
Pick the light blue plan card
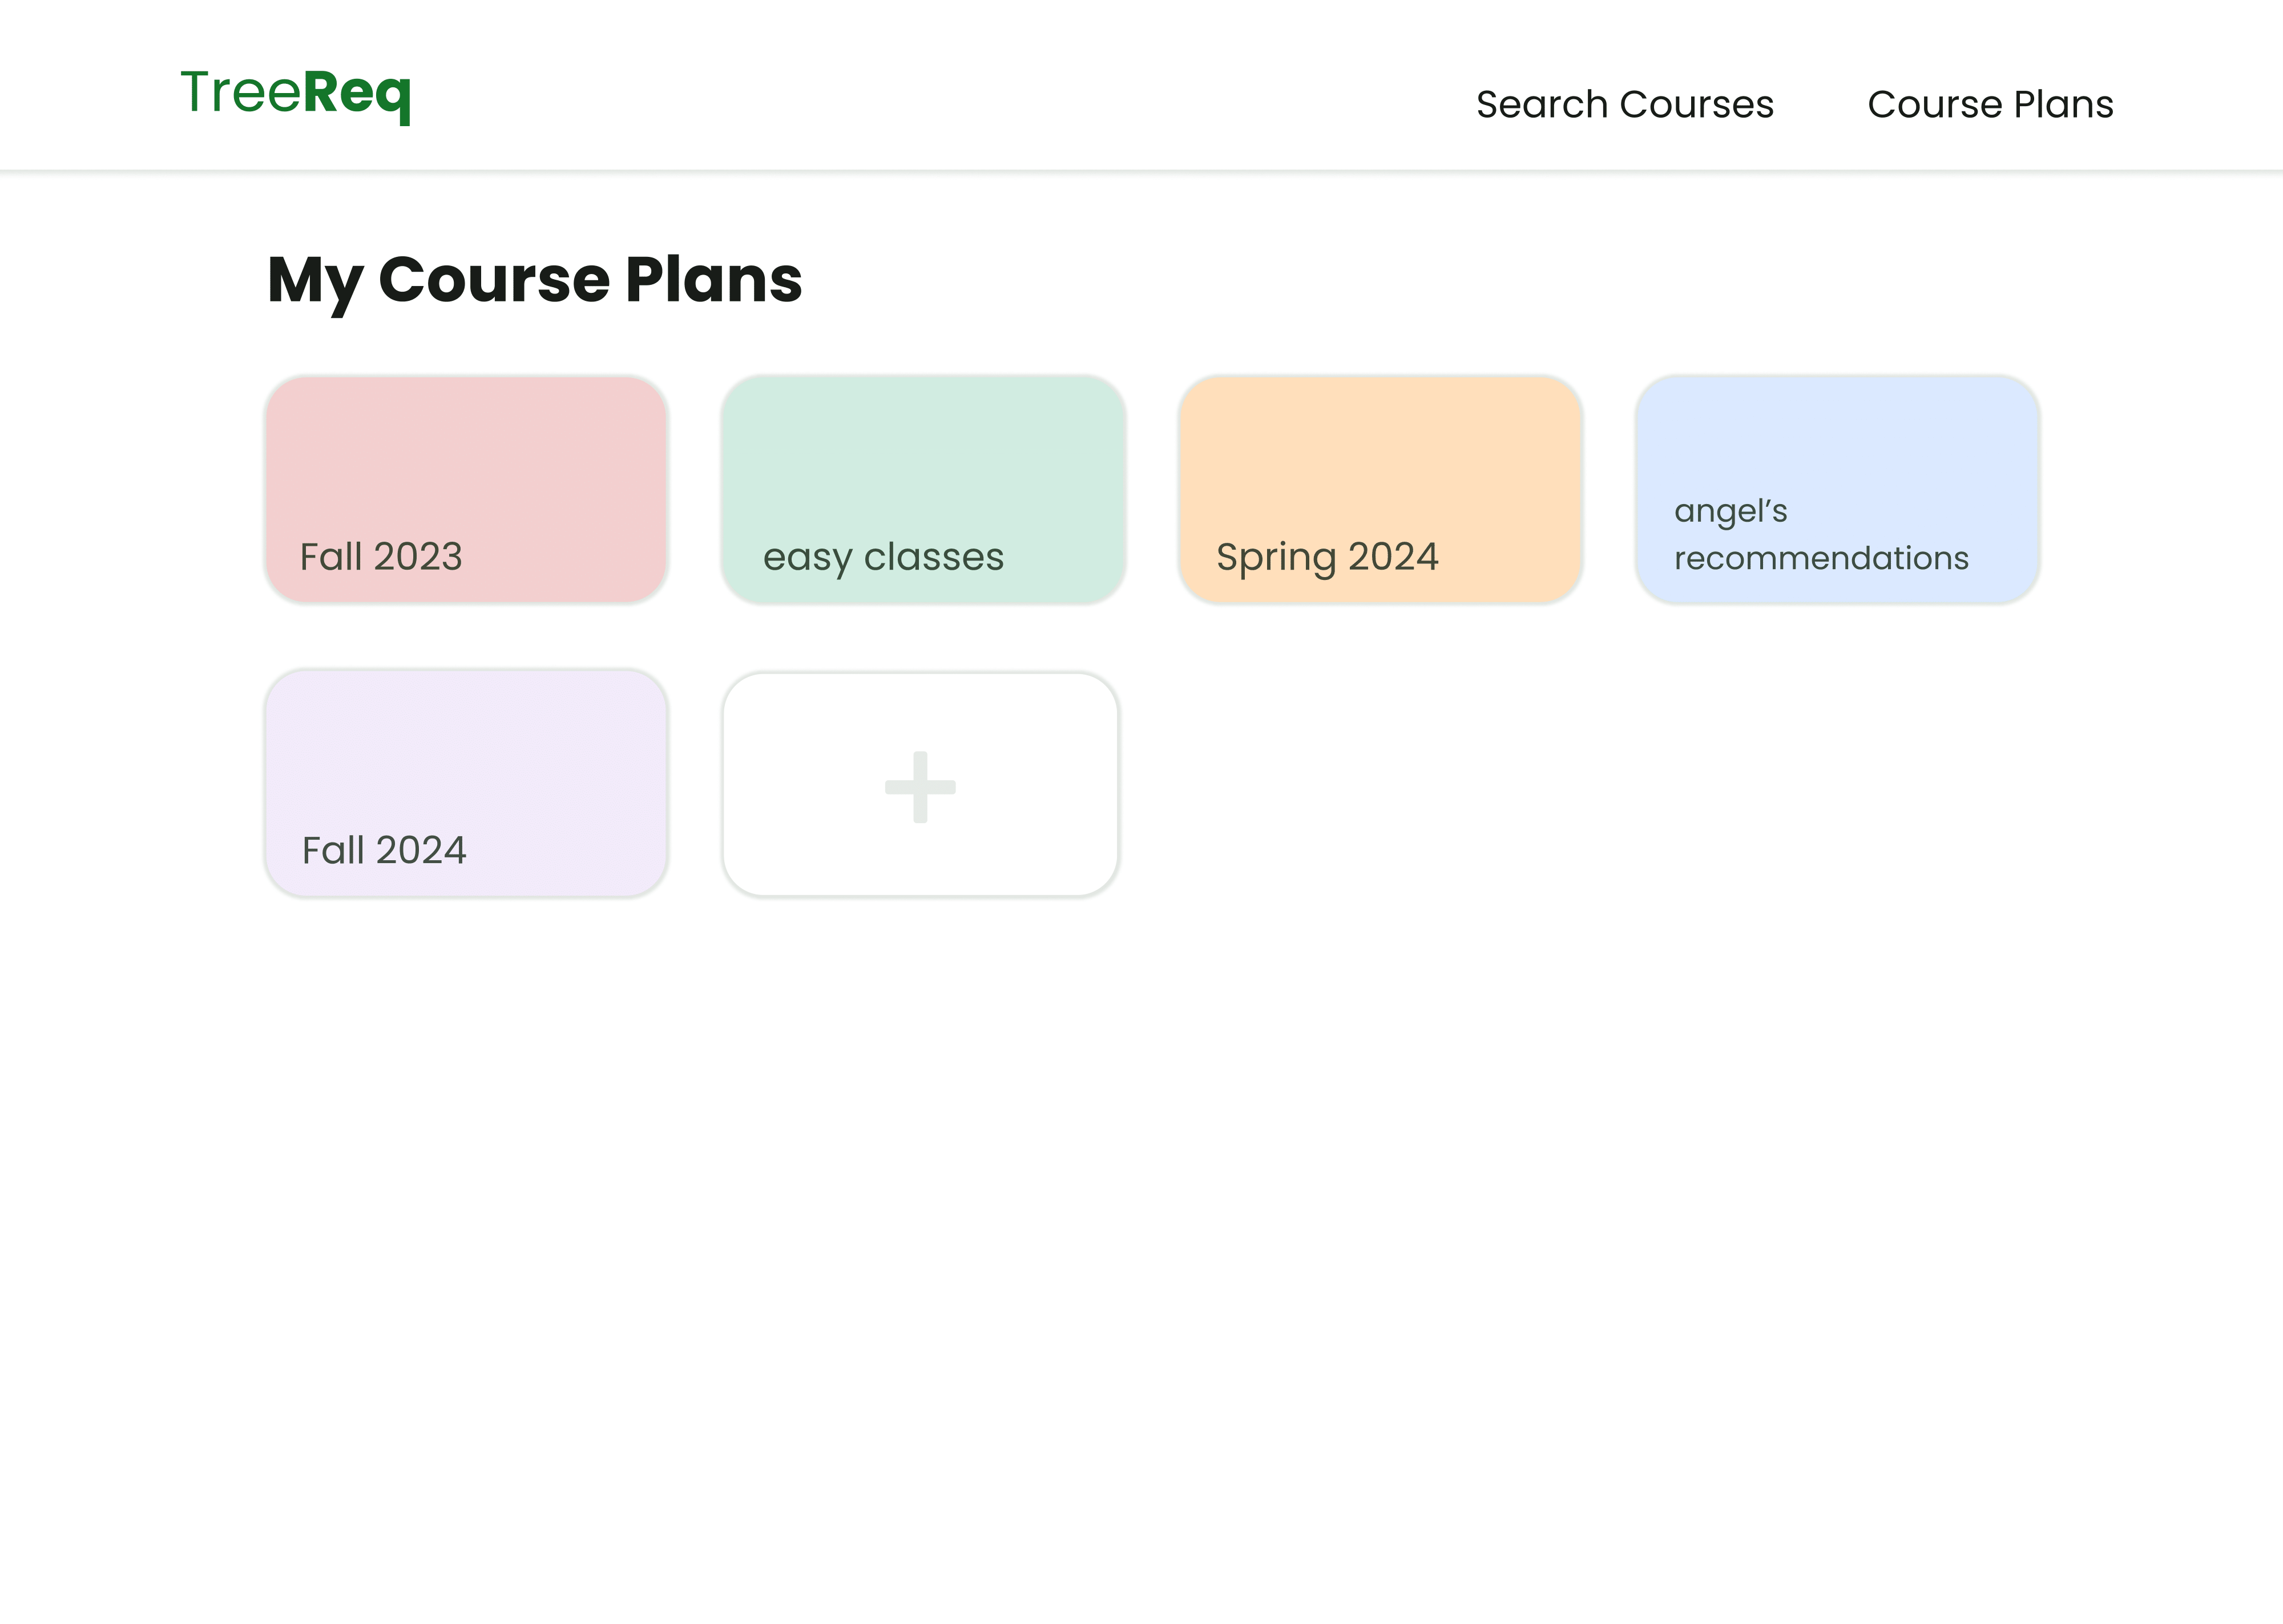[1837, 490]
